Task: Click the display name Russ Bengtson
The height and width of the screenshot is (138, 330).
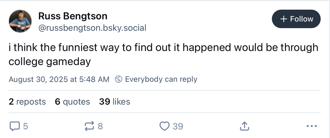Action: [73, 16]
